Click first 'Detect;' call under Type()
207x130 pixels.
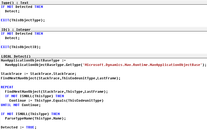[12, 11]
